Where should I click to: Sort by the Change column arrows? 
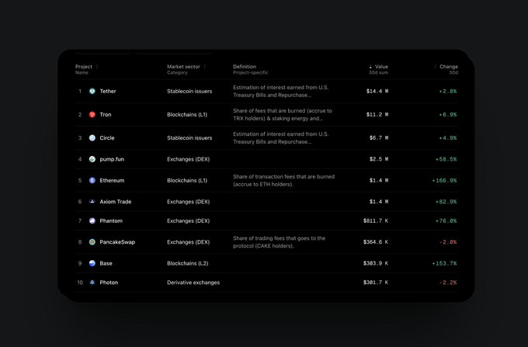(x=435, y=66)
